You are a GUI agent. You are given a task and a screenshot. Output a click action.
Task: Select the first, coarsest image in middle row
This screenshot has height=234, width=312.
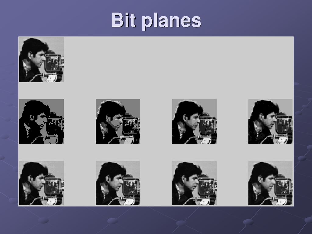pos(41,121)
